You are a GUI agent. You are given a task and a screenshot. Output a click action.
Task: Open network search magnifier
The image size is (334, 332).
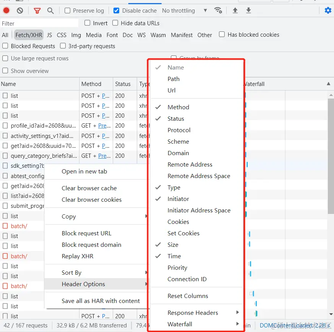(50, 10)
